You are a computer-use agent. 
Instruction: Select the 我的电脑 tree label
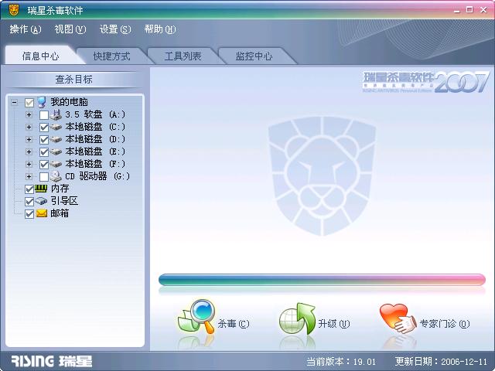(x=69, y=102)
